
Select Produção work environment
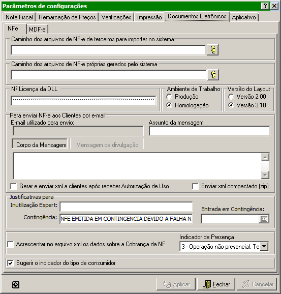click(x=169, y=97)
